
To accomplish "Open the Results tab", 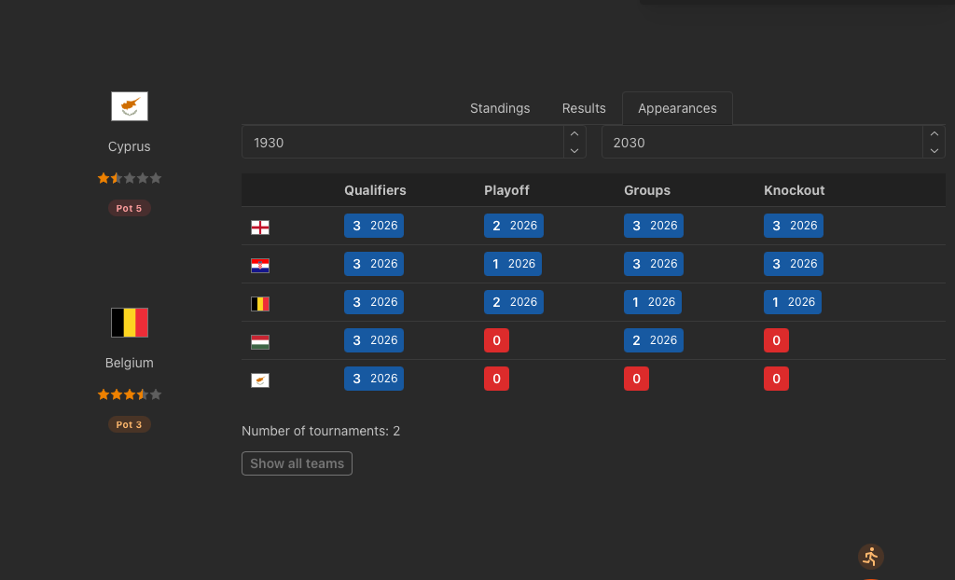I will 584,108.
